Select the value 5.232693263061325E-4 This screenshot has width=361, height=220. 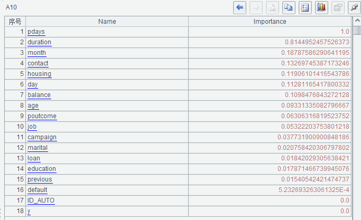[x=314, y=190]
